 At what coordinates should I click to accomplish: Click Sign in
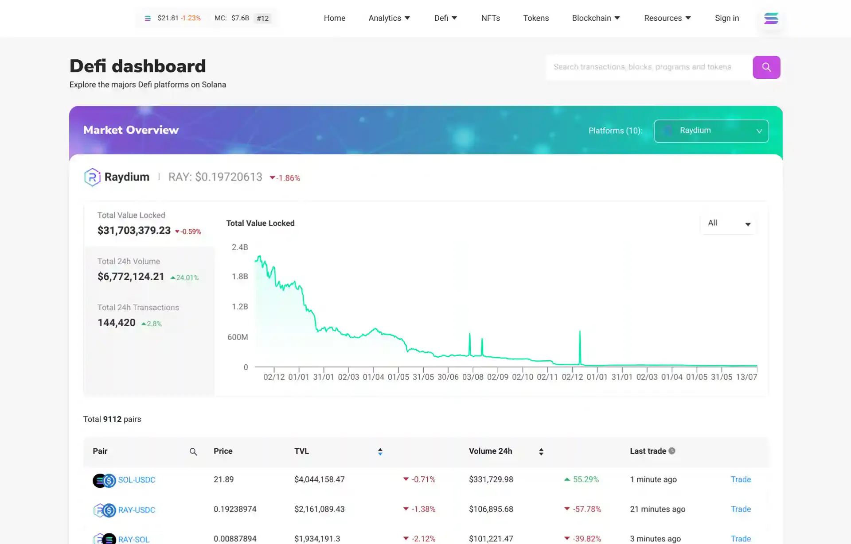[726, 18]
